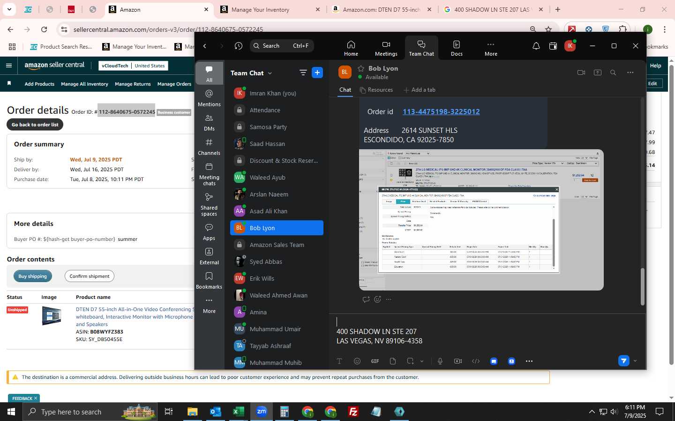Record audio message with microphone icon
The width and height of the screenshot is (675, 421).
[x=440, y=361]
